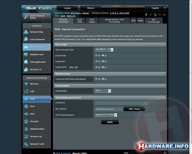This screenshot has width=192, height=154.
Task: Switch to the Internet Connection tab
Action: tap(63, 21)
